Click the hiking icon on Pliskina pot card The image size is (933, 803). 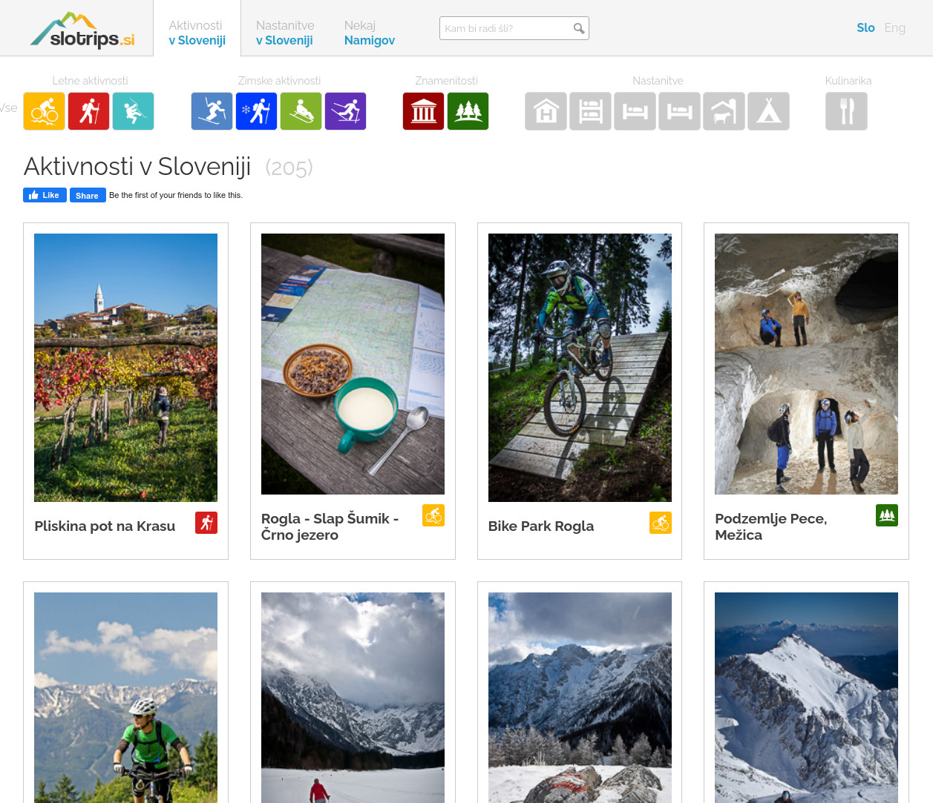tap(206, 523)
